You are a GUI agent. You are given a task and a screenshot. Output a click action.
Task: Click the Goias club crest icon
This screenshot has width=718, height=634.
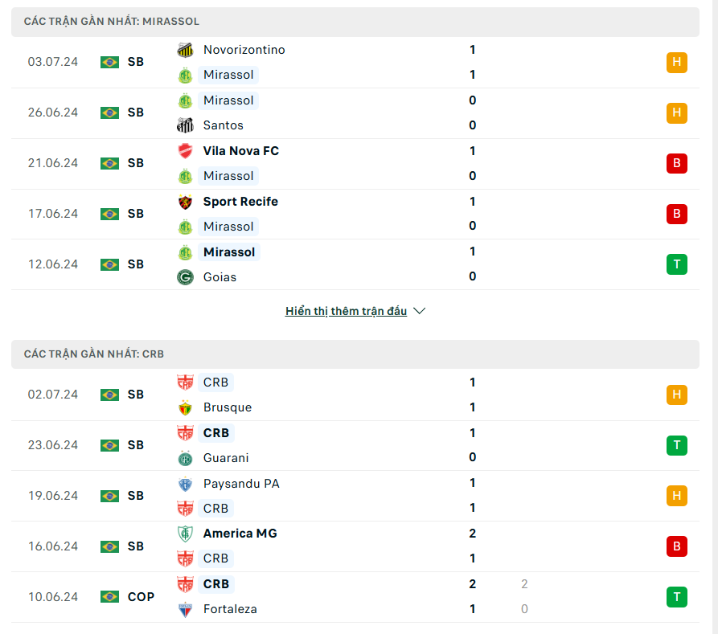[x=186, y=277]
